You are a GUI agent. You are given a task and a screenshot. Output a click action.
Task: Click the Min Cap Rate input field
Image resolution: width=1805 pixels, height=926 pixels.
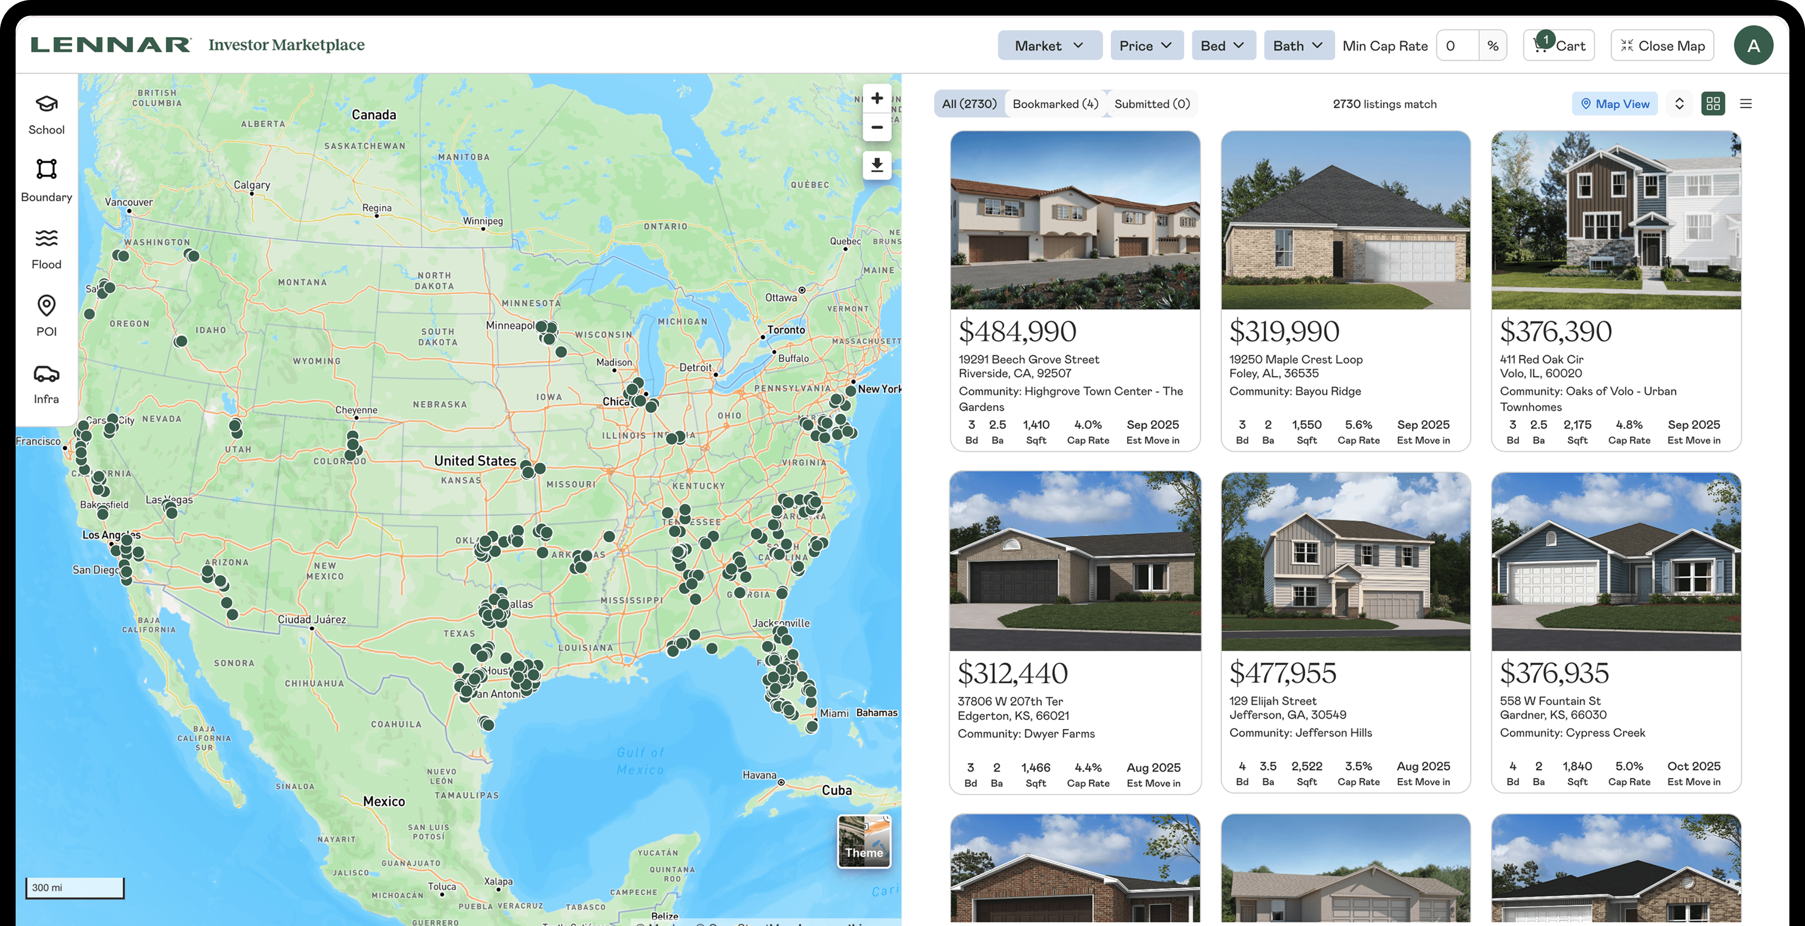coord(1457,46)
